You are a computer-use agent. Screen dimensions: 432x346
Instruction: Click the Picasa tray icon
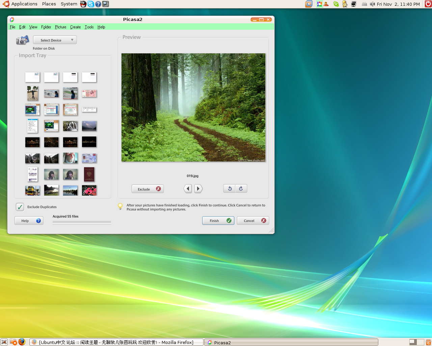[319, 4]
